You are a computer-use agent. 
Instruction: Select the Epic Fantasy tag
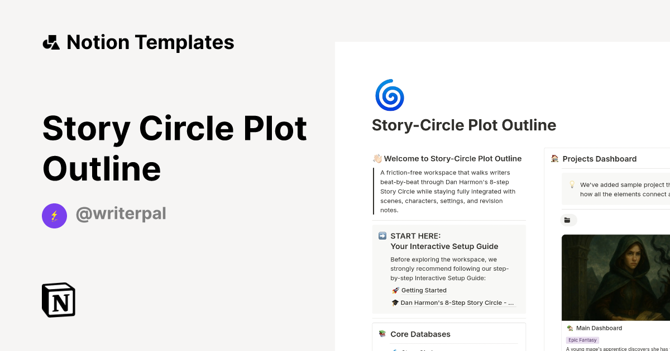pos(582,339)
